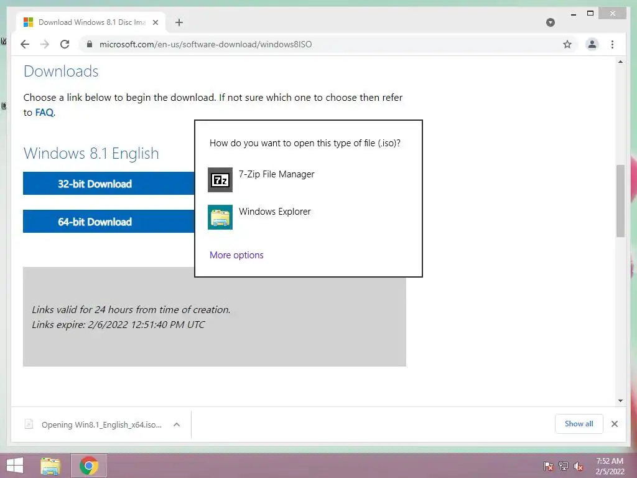Viewport: 637px width, 478px height.
Task: Bookmark this page with the star
Action: point(567,44)
